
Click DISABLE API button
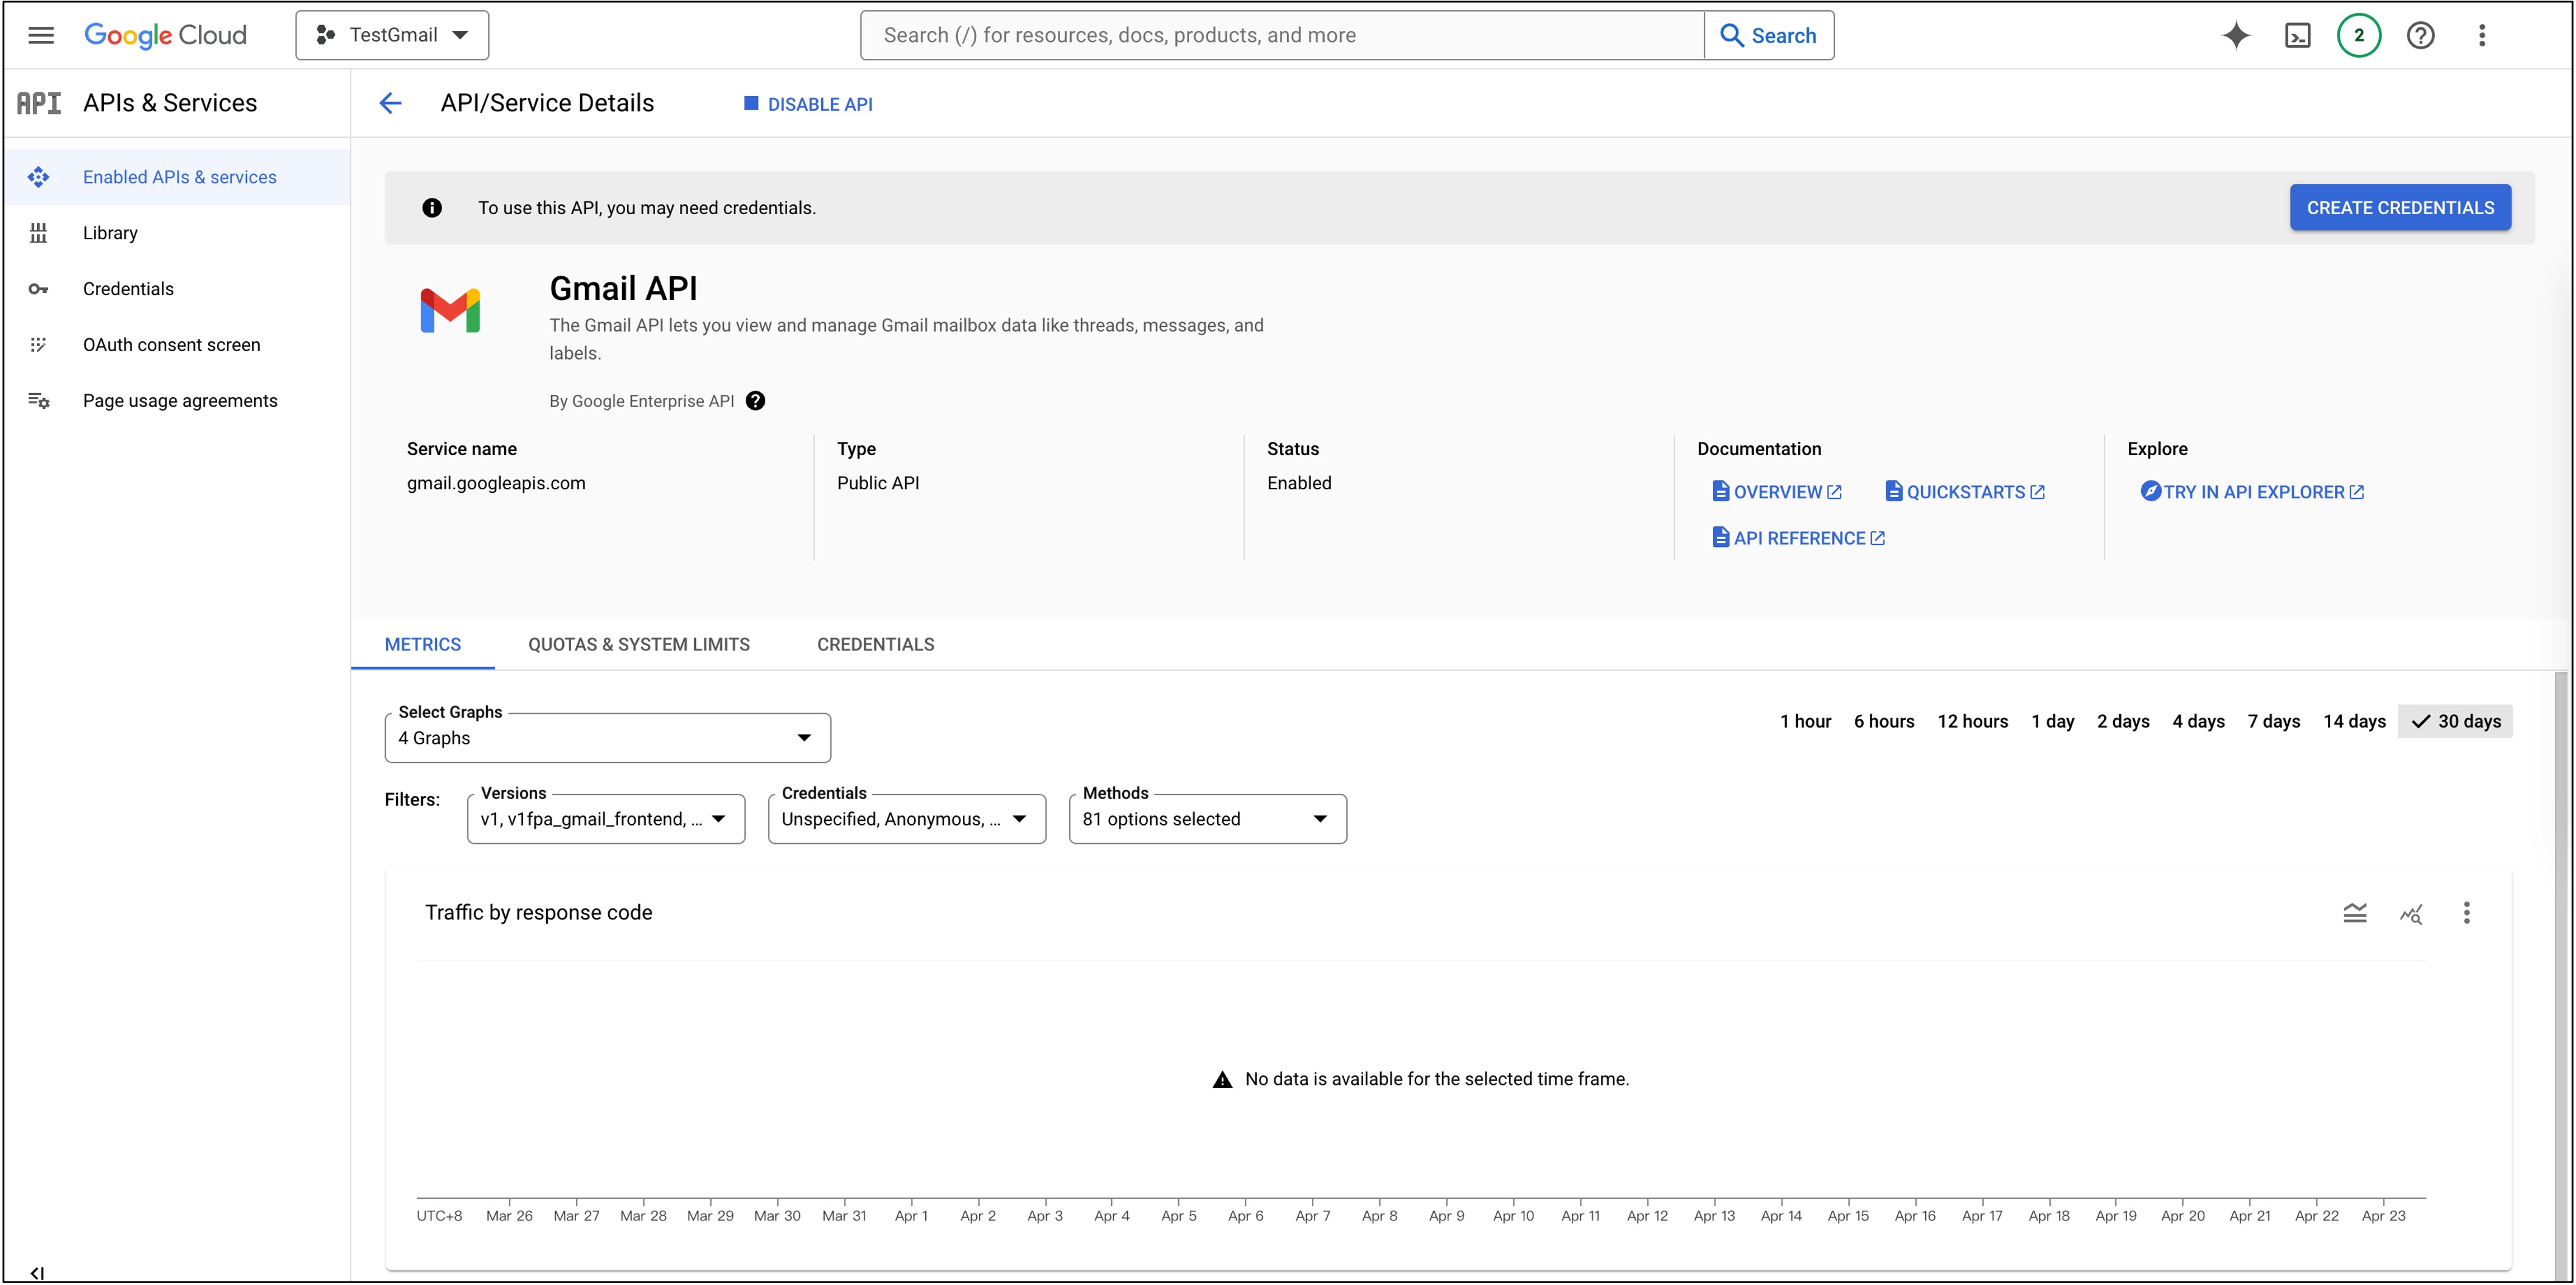click(808, 104)
